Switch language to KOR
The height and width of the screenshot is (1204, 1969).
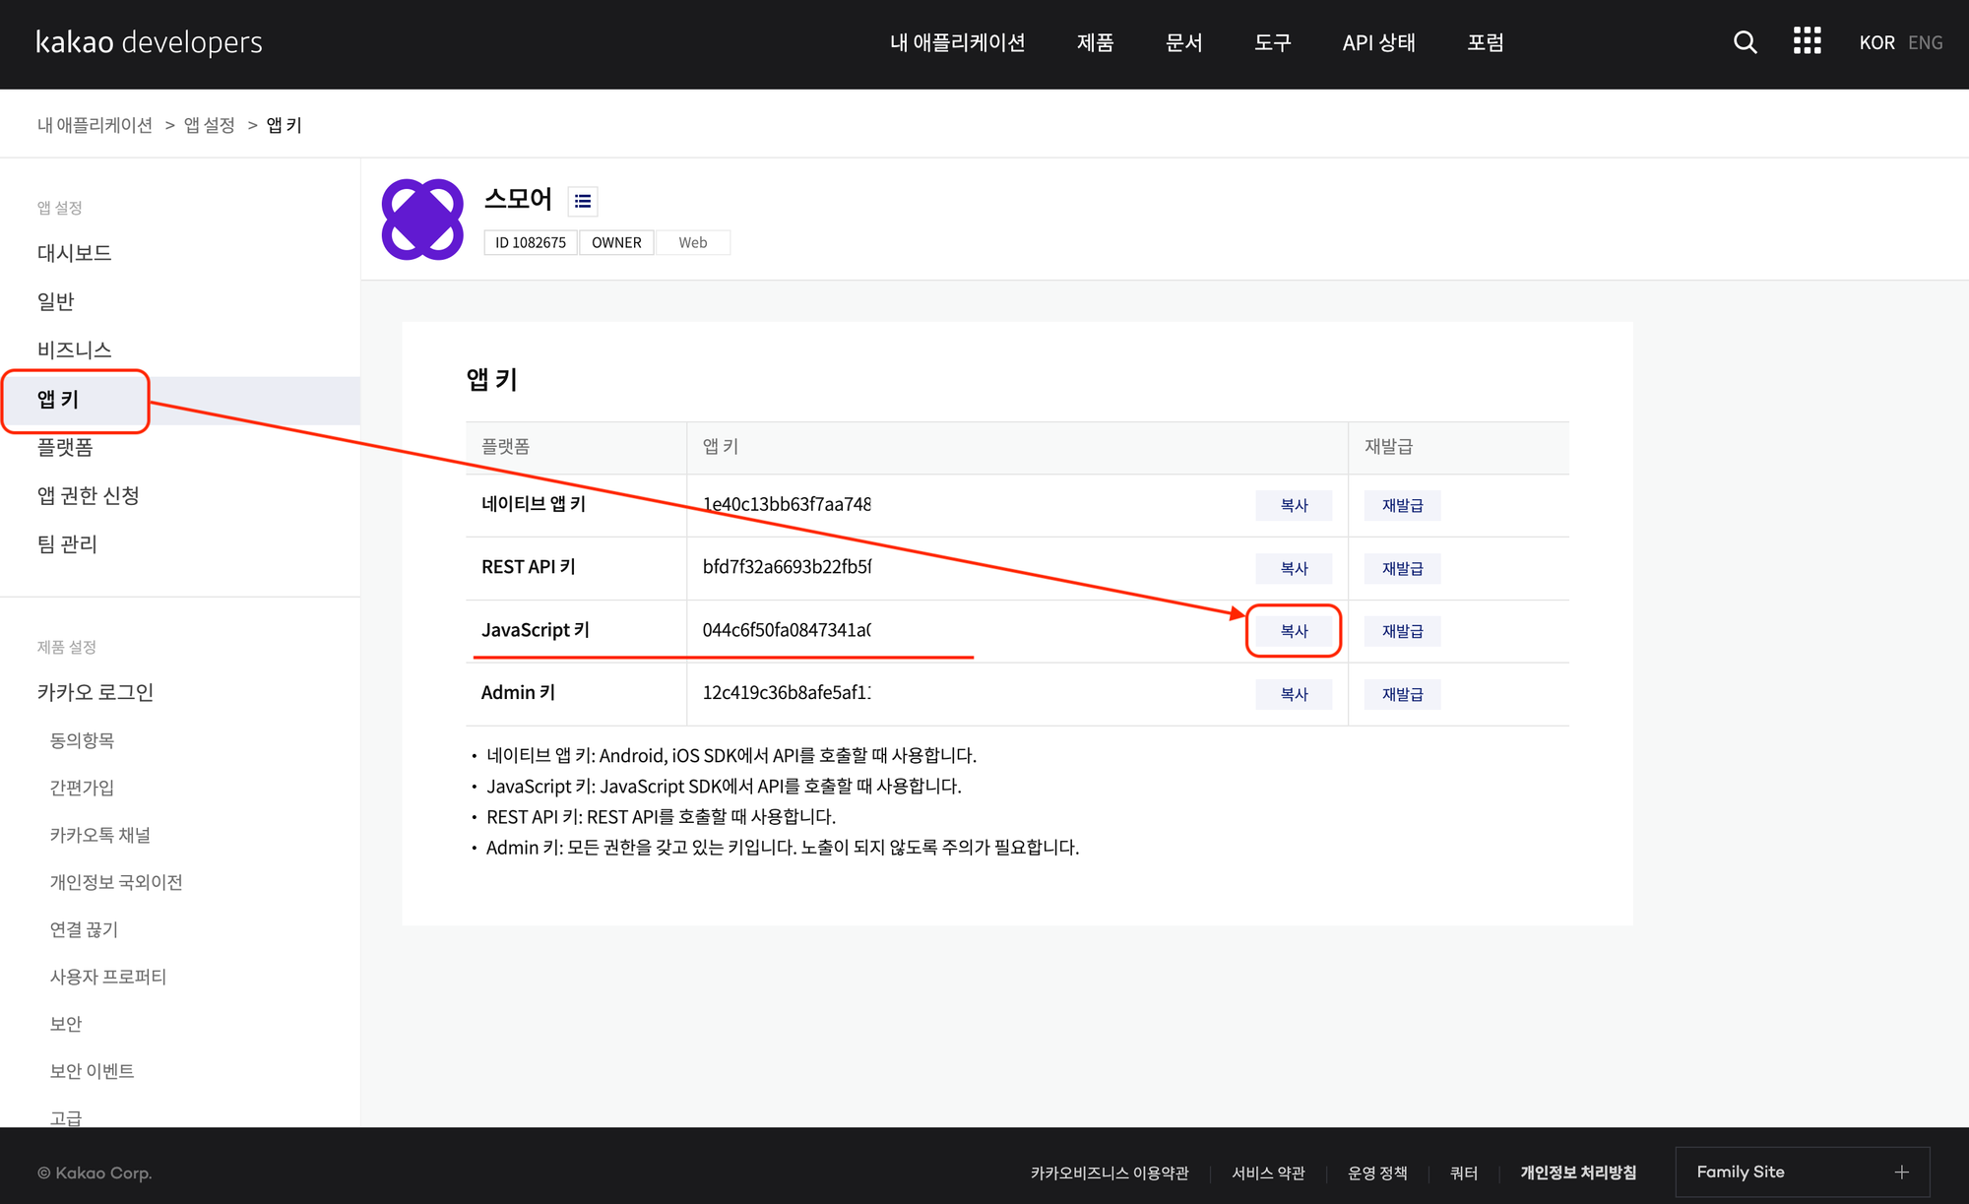1876,42
